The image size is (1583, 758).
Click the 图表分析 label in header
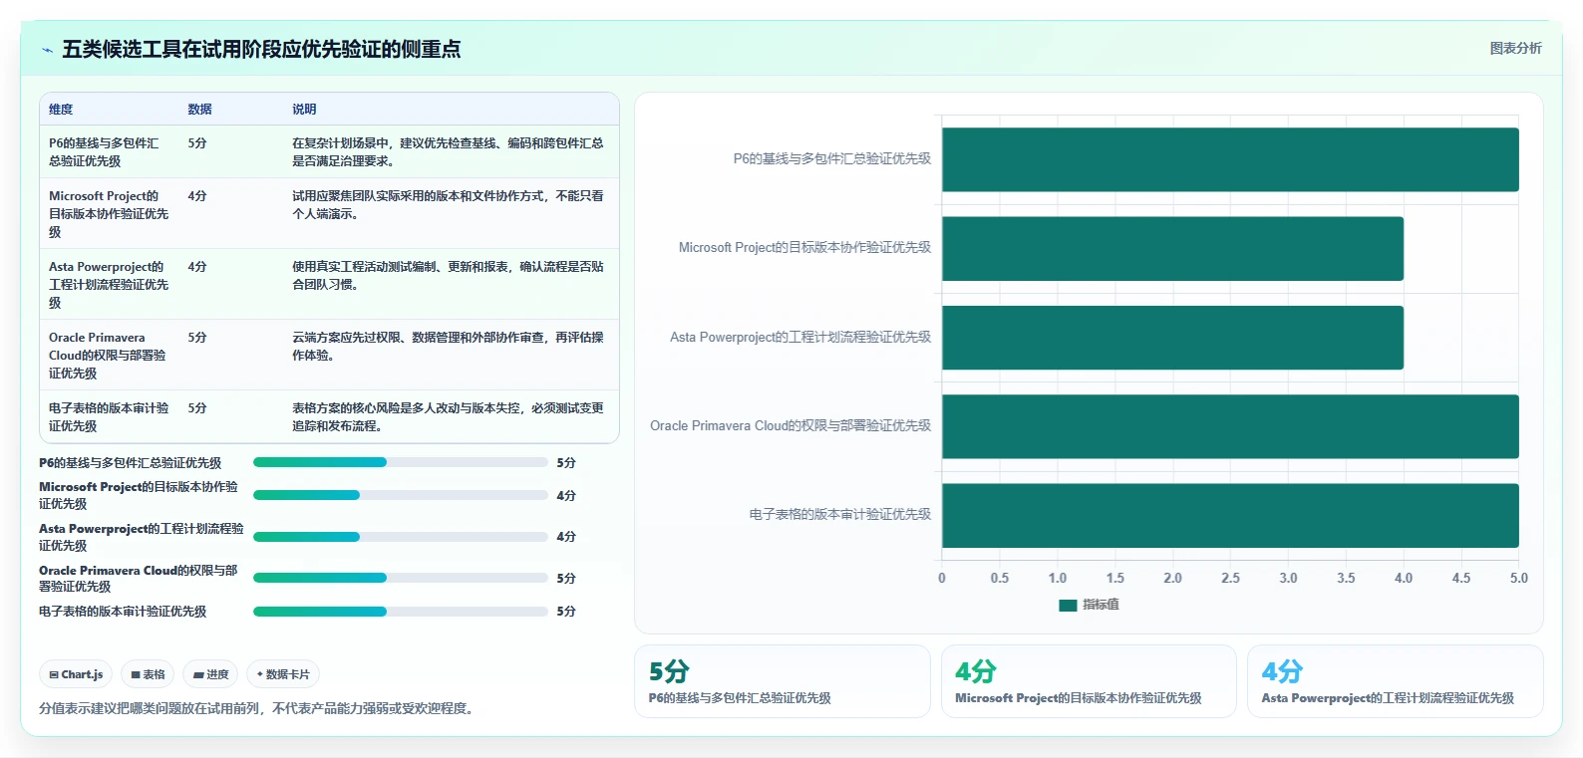point(1515,48)
